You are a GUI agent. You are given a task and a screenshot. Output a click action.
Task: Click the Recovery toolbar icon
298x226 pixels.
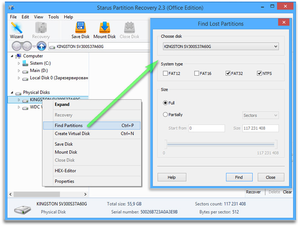pos(41,29)
